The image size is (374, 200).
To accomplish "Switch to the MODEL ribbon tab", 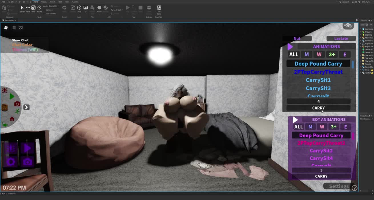I will 44,2.
